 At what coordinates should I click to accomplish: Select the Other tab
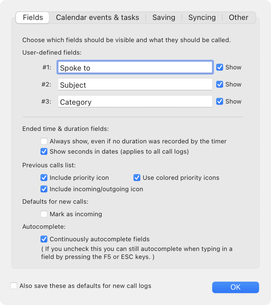pyautogui.click(x=238, y=18)
